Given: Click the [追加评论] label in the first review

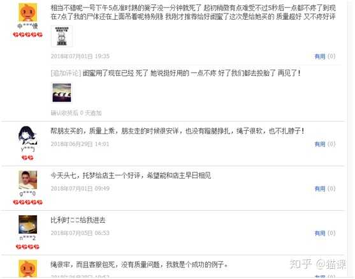Looking at the screenshot, I should 66,73.
